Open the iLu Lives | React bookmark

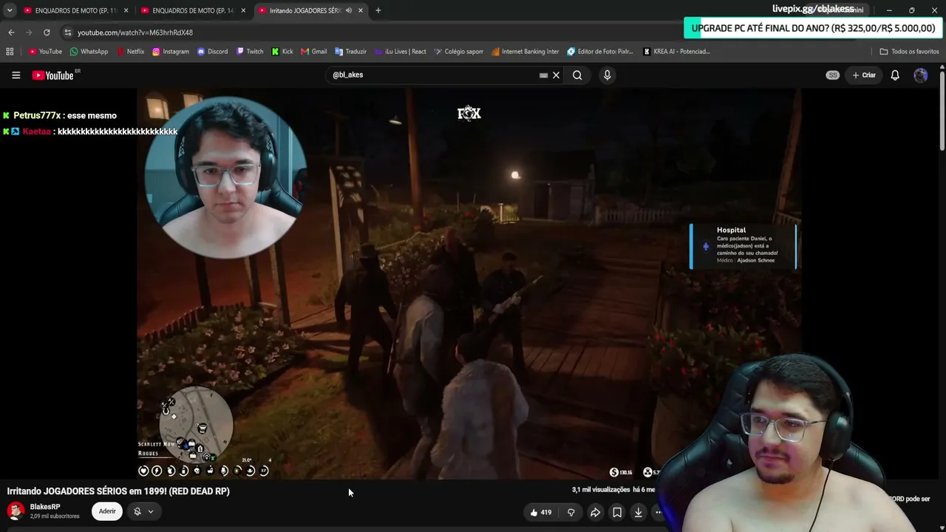(401, 52)
